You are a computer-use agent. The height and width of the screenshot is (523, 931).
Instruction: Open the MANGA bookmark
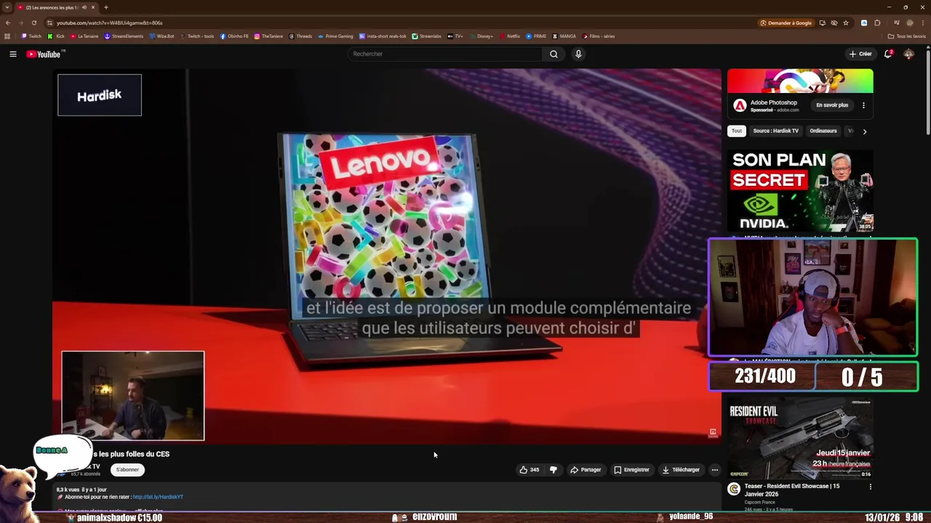[564, 36]
